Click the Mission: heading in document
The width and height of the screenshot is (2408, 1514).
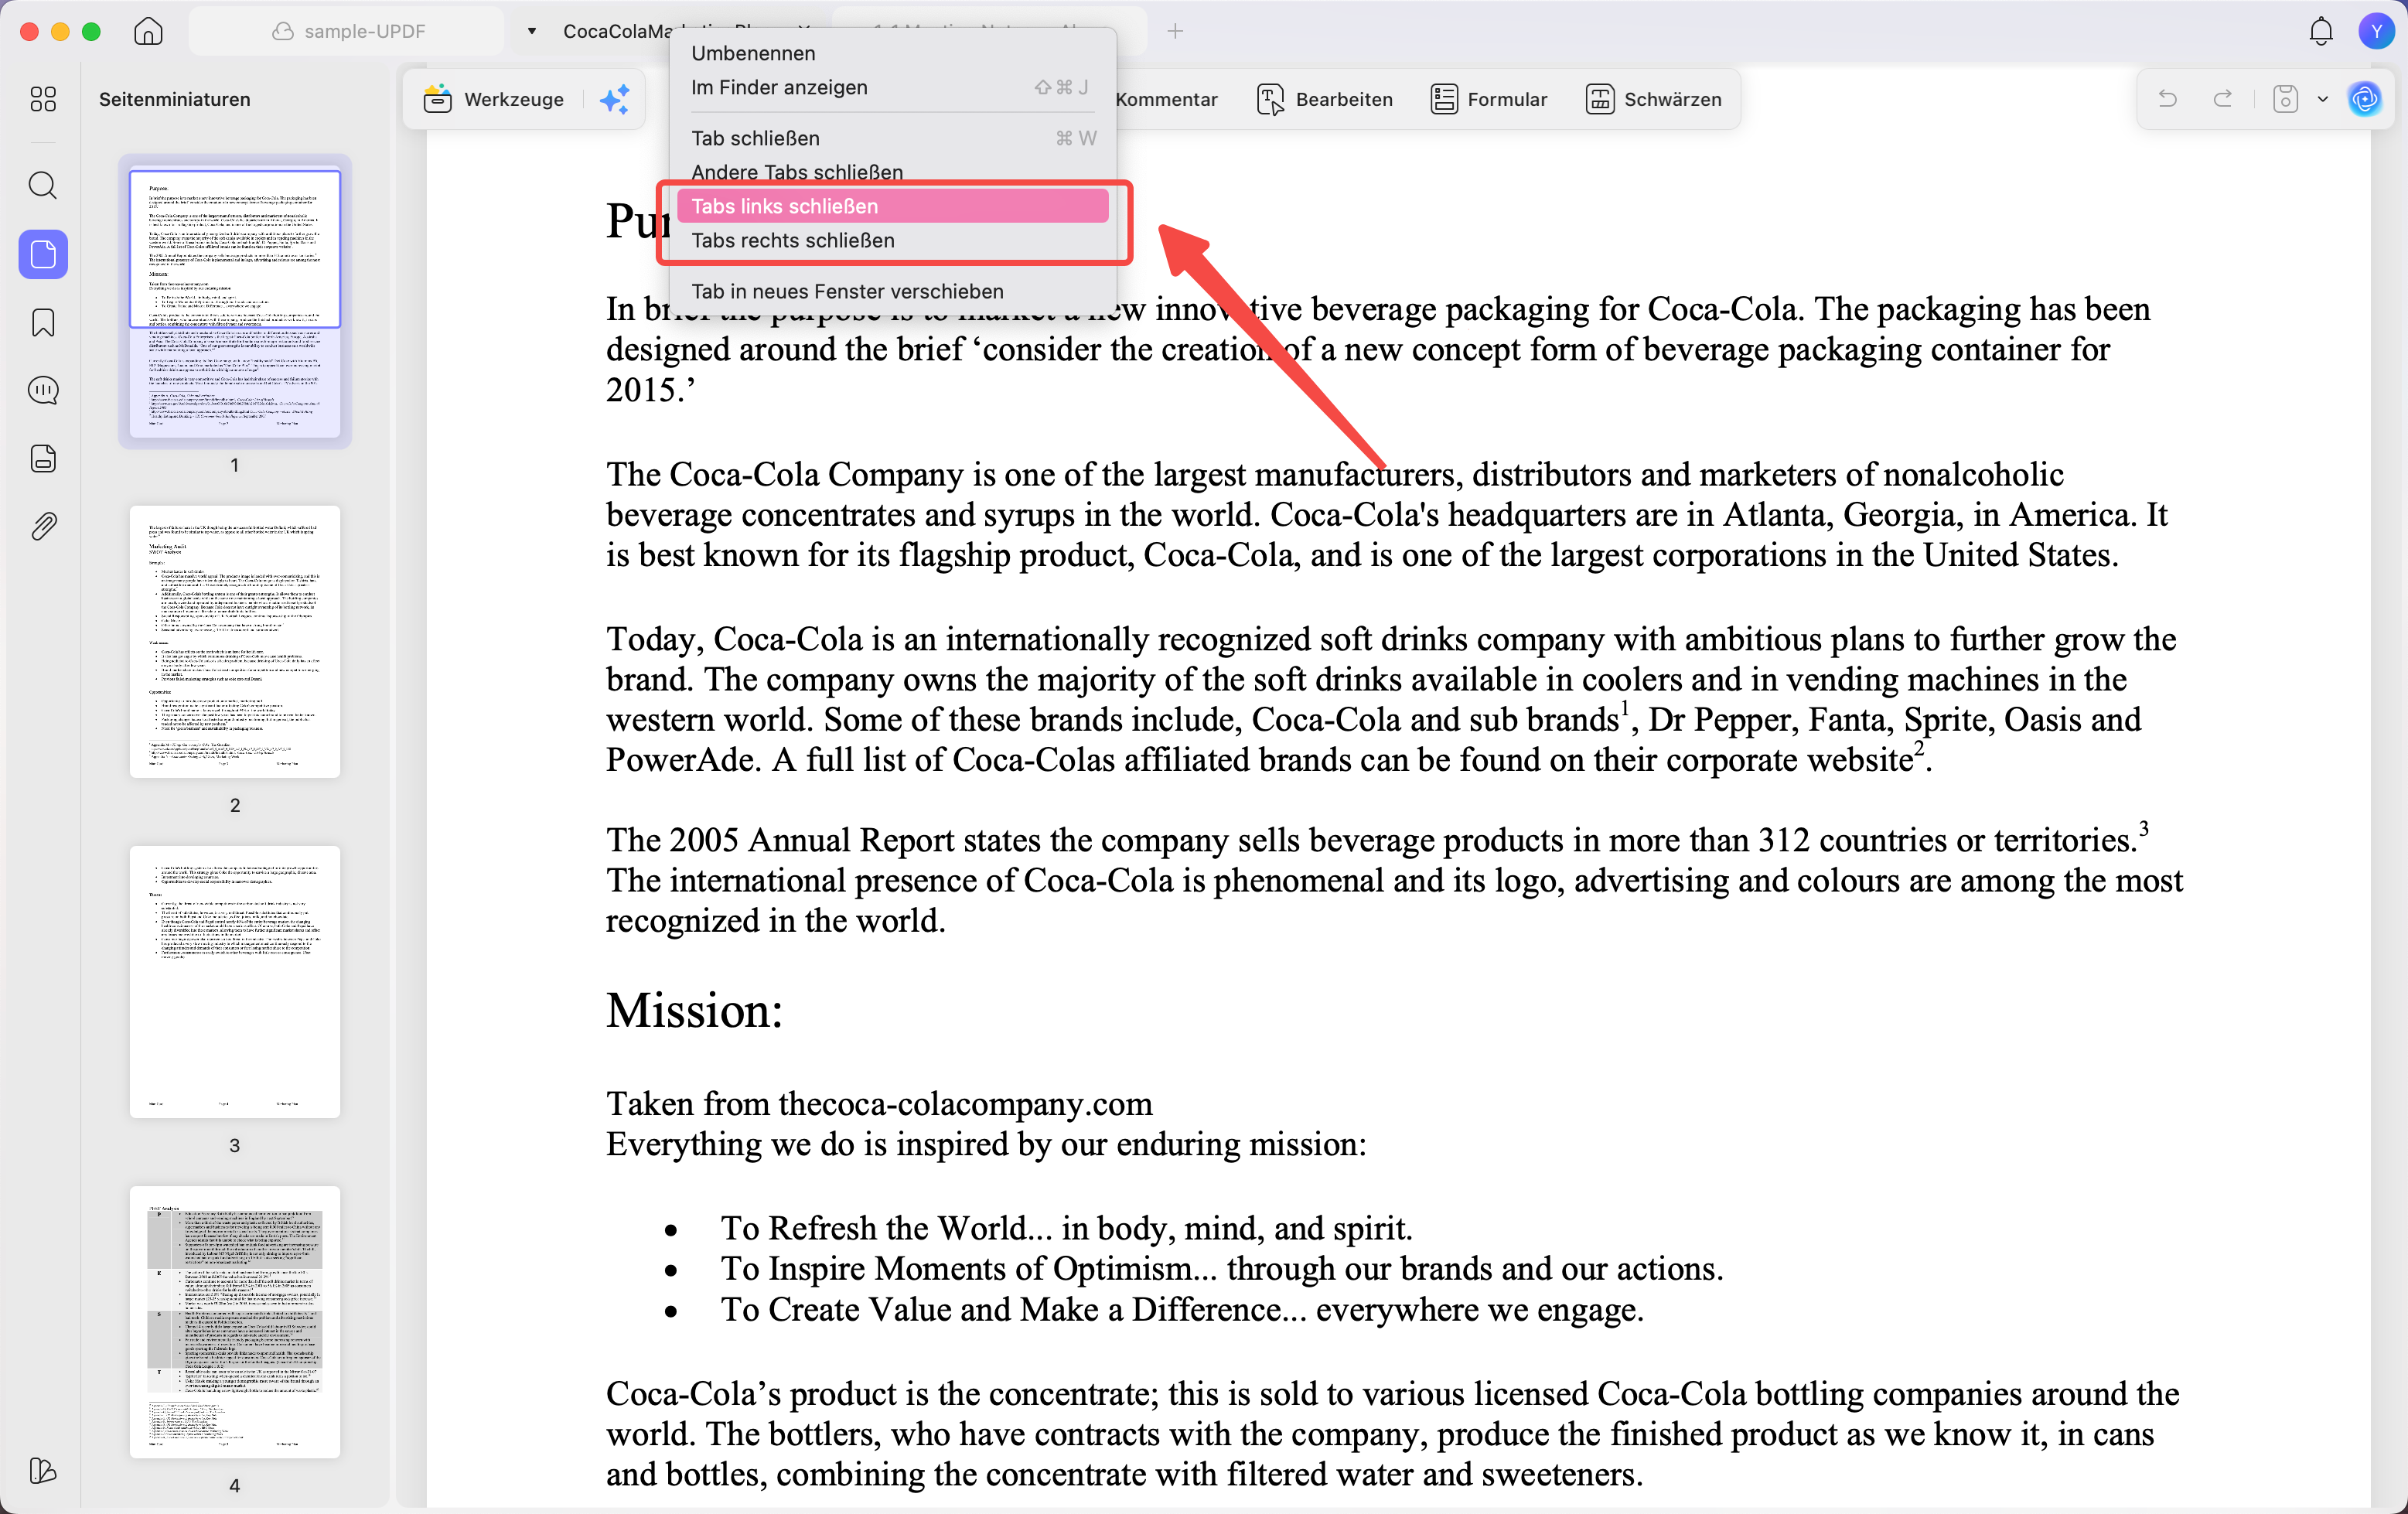[694, 1010]
